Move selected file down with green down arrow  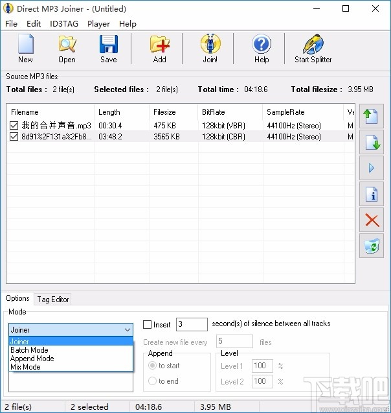(372, 142)
